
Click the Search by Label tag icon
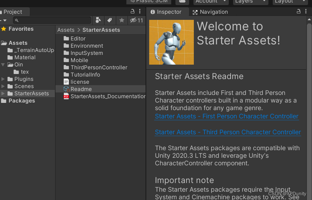110,20
